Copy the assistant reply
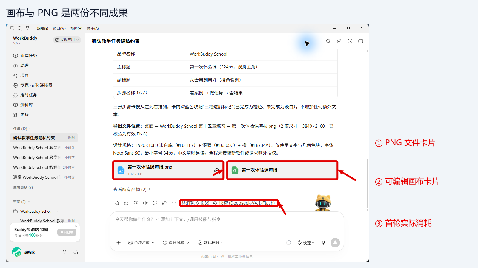 [117, 203]
